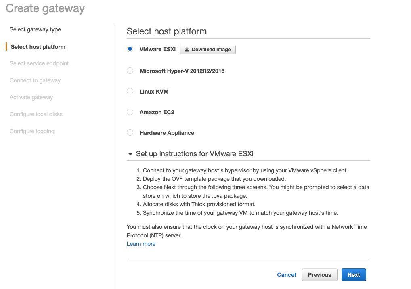Collapse the Set up instructions disclosure triangle
This screenshot has height=289, width=411.
tap(130, 154)
